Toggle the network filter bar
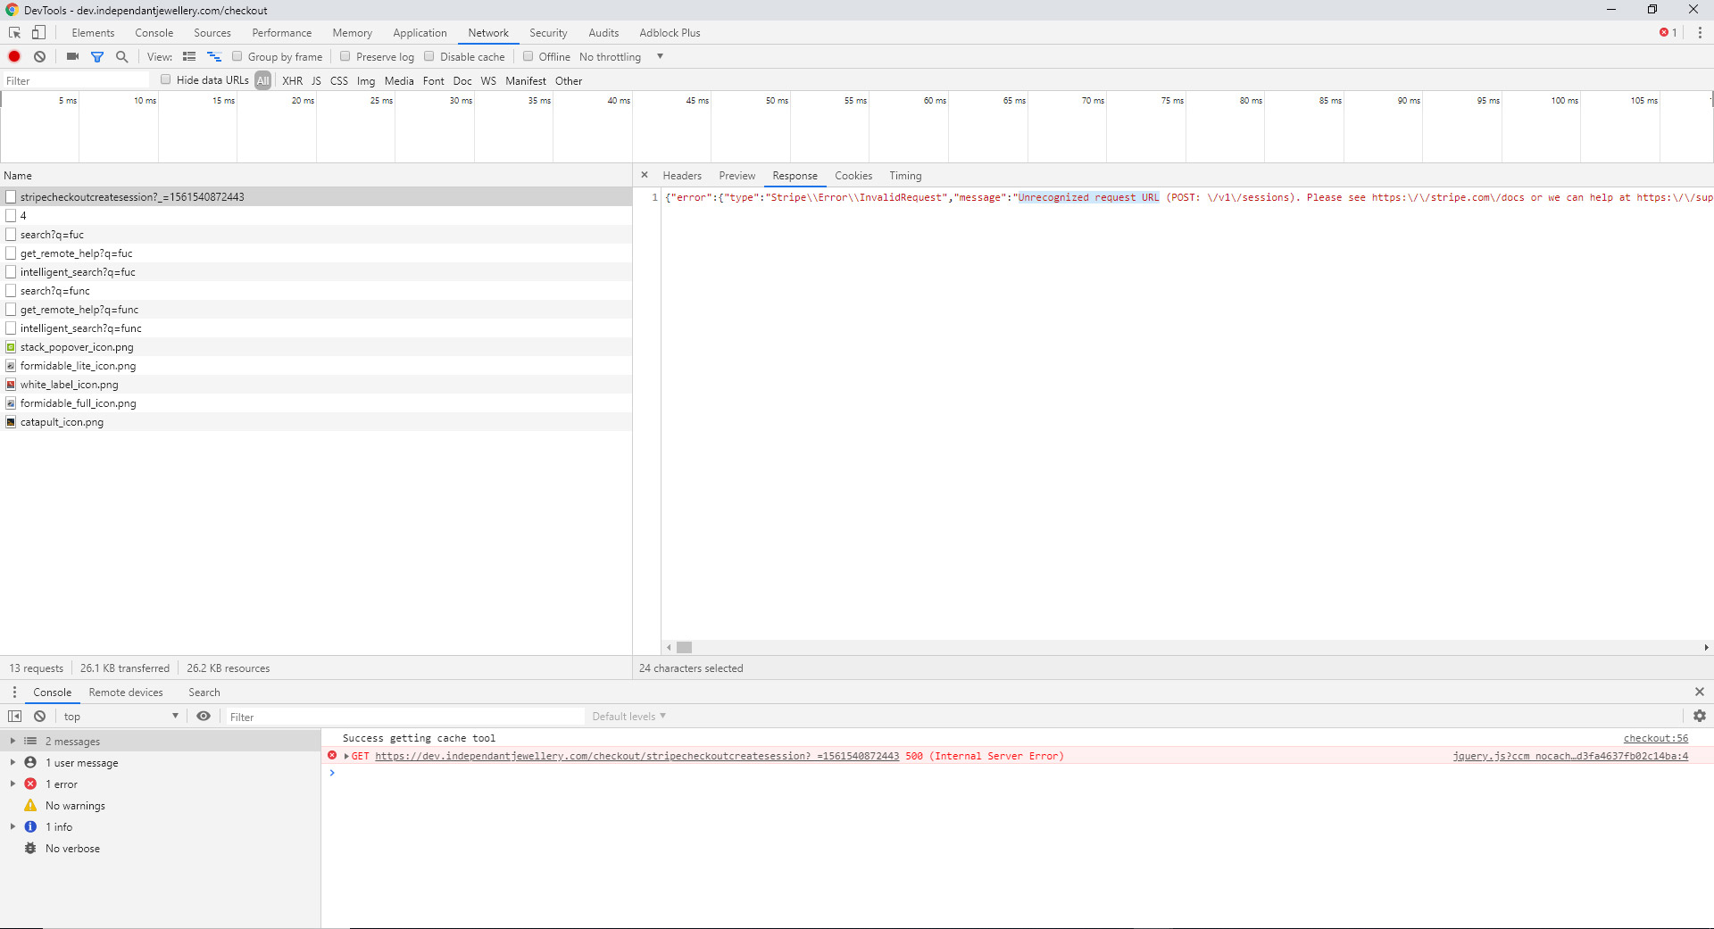This screenshot has height=929, width=1714. (97, 56)
